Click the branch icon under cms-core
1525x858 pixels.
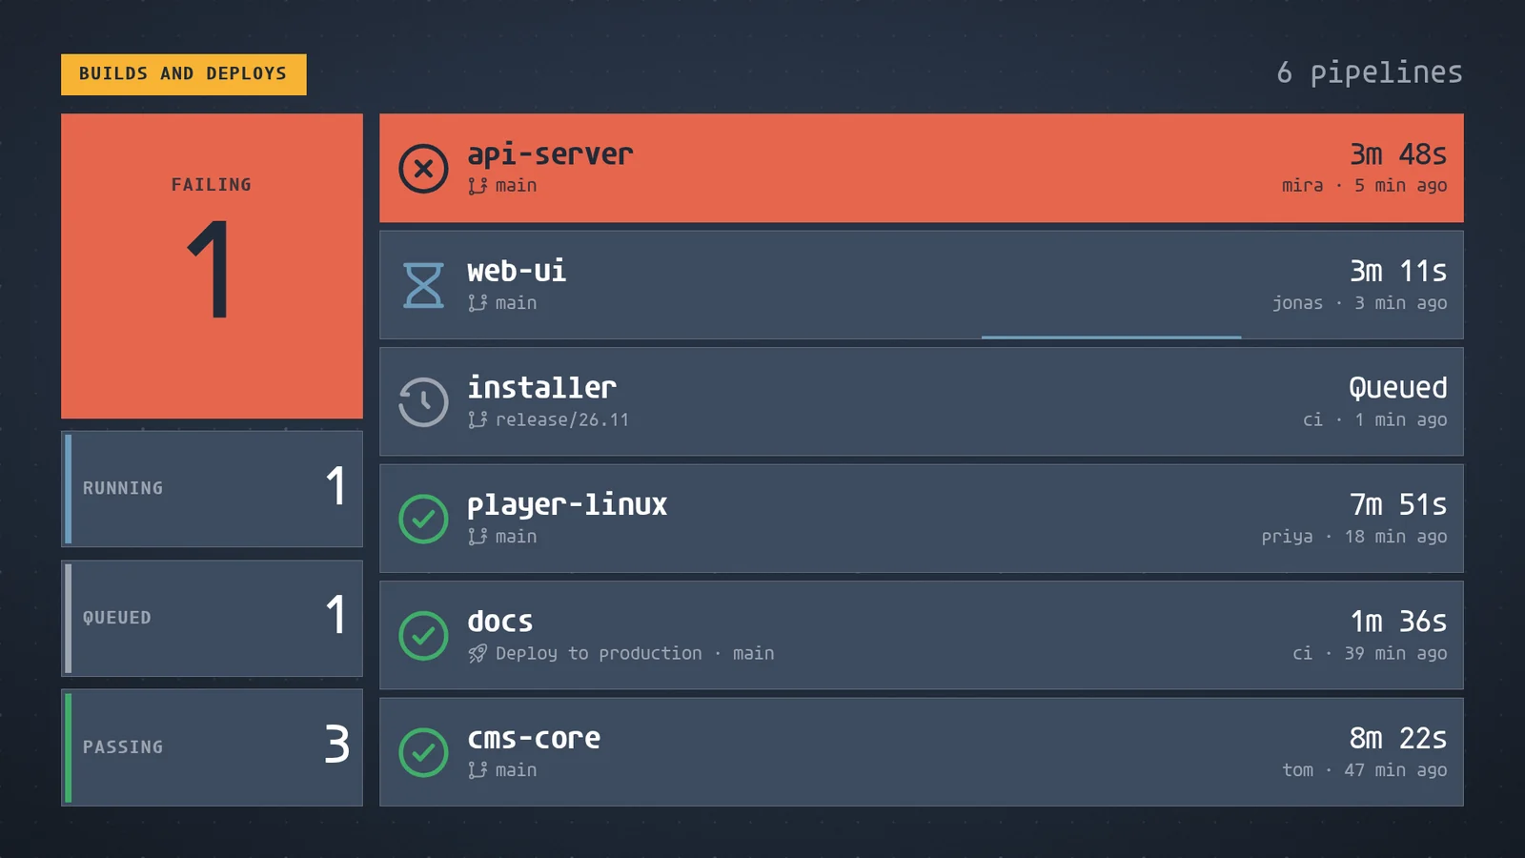[x=478, y=770]
